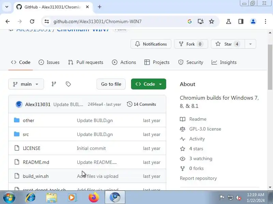
Task: Open the README.md file
Action: click(x=36, y=162)
